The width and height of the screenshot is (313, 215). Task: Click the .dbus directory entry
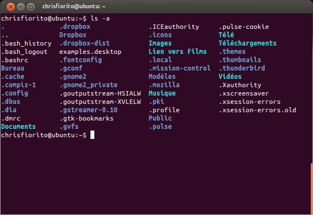(11, 102)
